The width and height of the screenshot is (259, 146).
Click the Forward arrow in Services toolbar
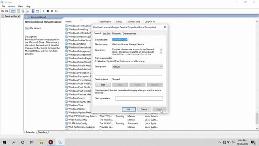(7, 11)
